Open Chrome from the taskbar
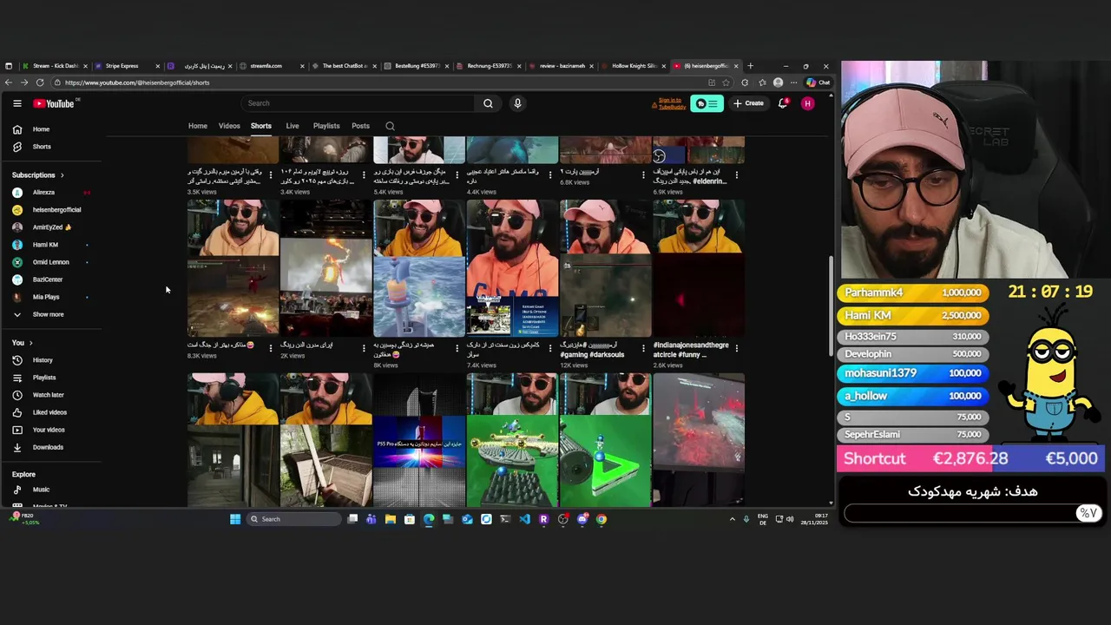Screen dimensions: 1111x625 pyautogui.click(x=602, y=519)
